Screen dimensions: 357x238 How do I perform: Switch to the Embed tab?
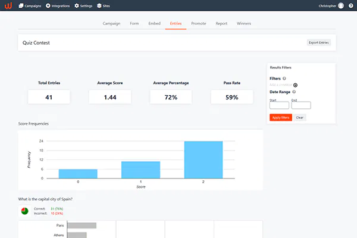pos(154,23)
